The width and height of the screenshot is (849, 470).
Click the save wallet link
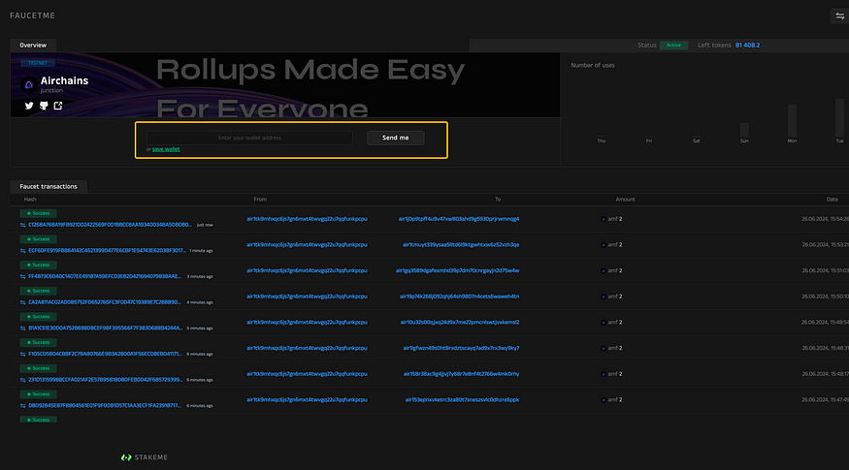coord(166,149)
